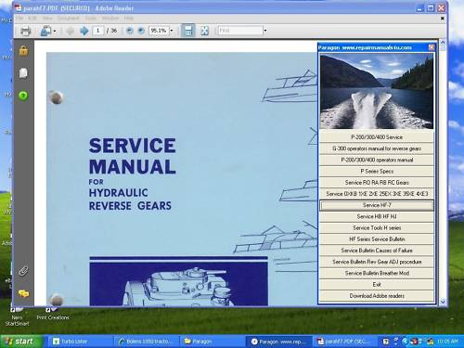Click the 95.1% zoom level box
The height and width of the screenshot is (348, 464).
tap(159, 31)
